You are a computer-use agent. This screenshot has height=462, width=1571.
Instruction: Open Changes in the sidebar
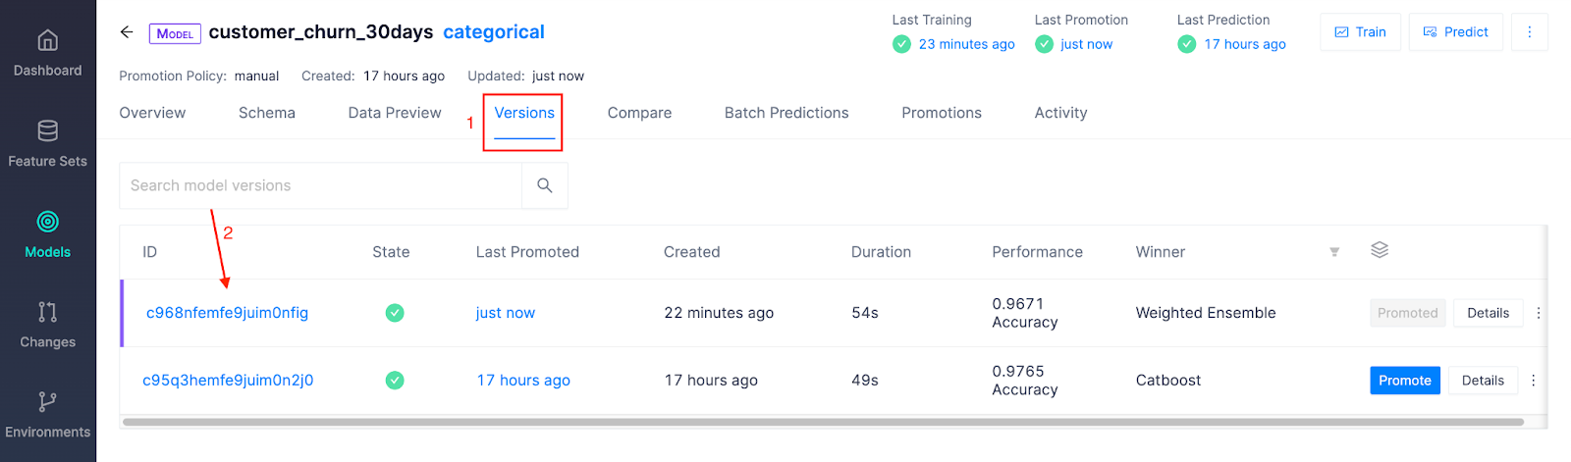tap(47, 325)
